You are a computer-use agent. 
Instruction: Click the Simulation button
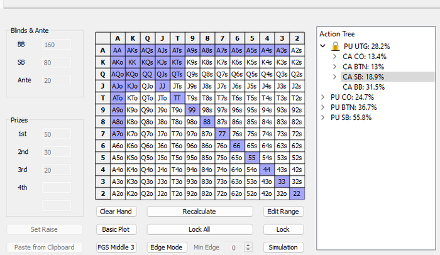coord(283,247)
